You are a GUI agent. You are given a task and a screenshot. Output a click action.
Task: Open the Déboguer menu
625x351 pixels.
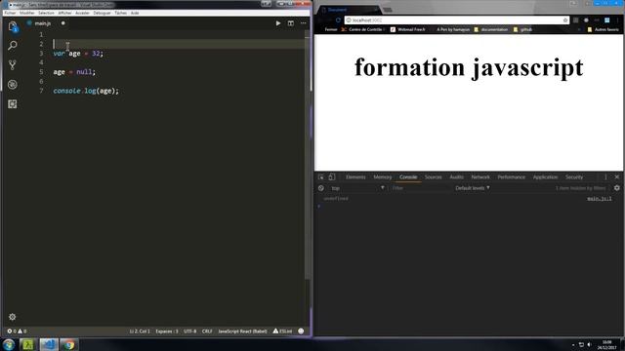(102, 13)
